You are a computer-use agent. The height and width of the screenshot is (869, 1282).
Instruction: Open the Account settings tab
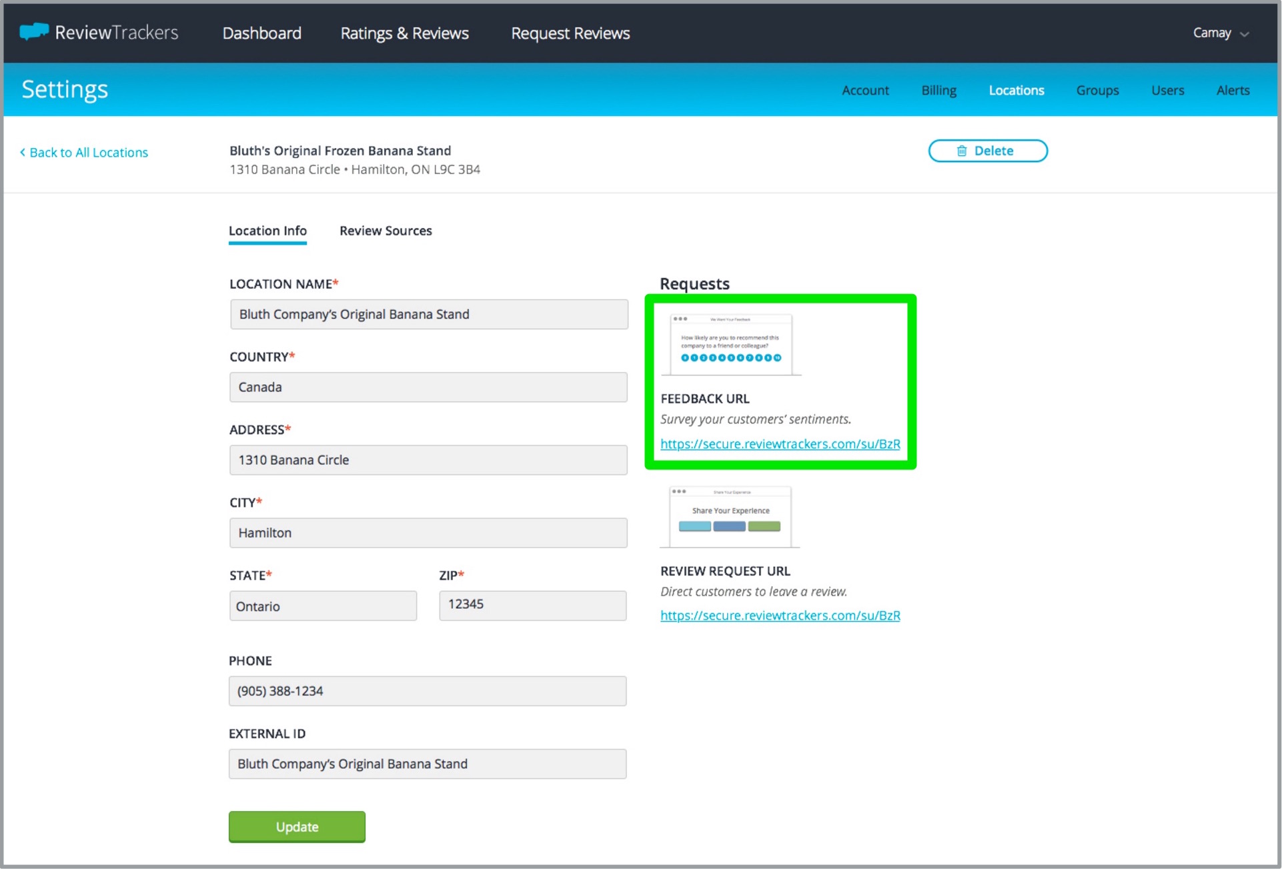[865, 90]
